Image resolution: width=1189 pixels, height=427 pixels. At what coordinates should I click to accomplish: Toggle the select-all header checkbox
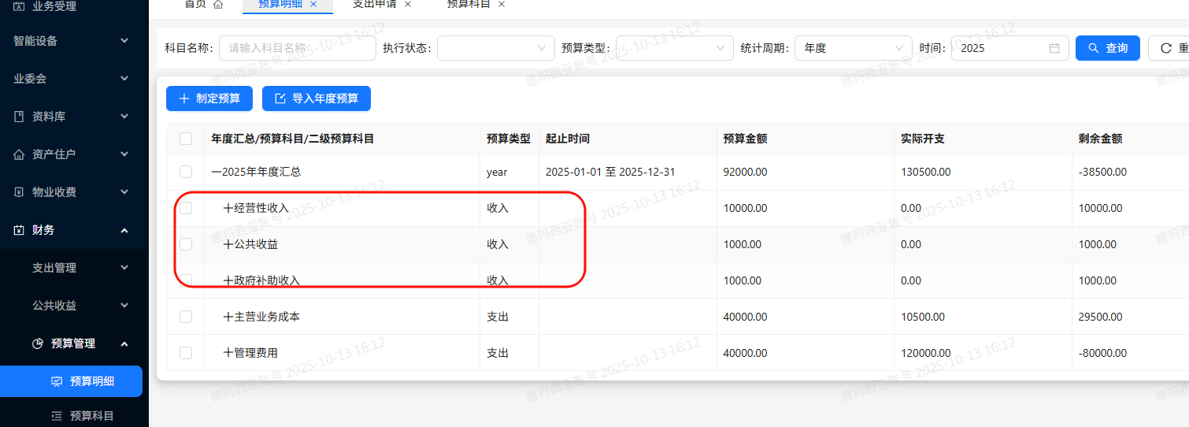(186, 139)
